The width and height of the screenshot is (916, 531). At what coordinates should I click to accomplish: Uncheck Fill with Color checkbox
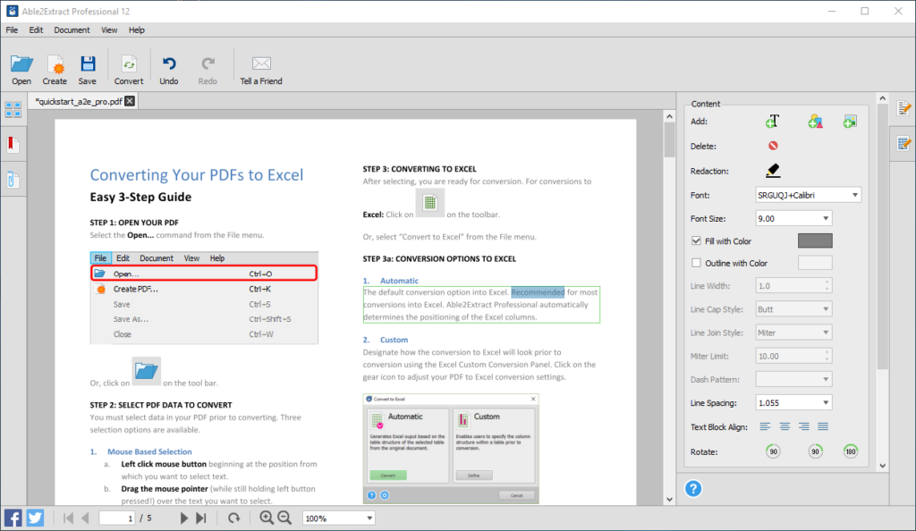pyautogui.click(x=696, y=240)
